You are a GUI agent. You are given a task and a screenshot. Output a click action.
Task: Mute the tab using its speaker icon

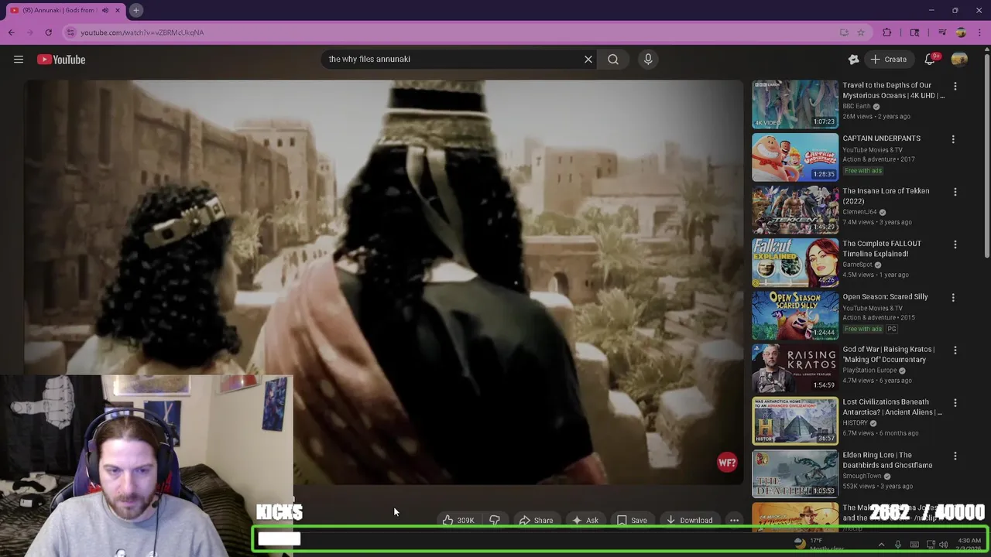[x=105, y=10]
